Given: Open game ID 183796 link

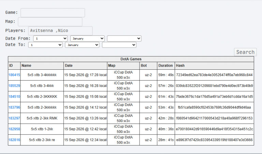Looking at the screenshot, I should pyautogui.click(x=14, y=107).
